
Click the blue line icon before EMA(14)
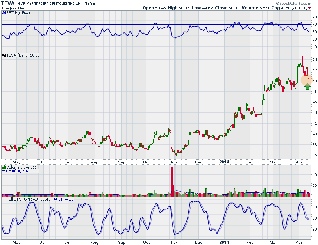[x=4, y=170]
